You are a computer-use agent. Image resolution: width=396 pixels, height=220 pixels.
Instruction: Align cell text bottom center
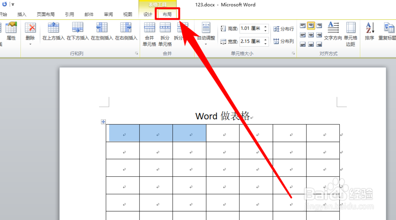tap(311, 44)
